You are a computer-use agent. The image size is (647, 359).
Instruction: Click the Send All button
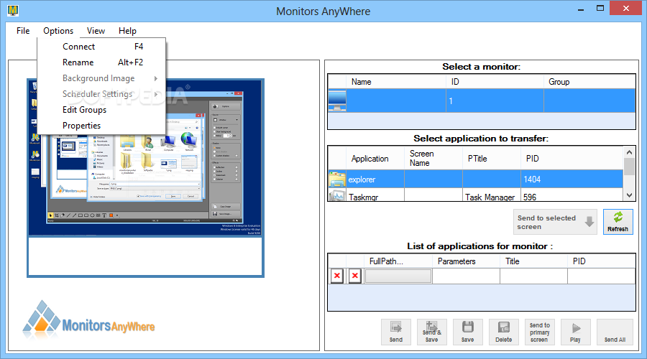pyautogui.click(x=615, y=332)
